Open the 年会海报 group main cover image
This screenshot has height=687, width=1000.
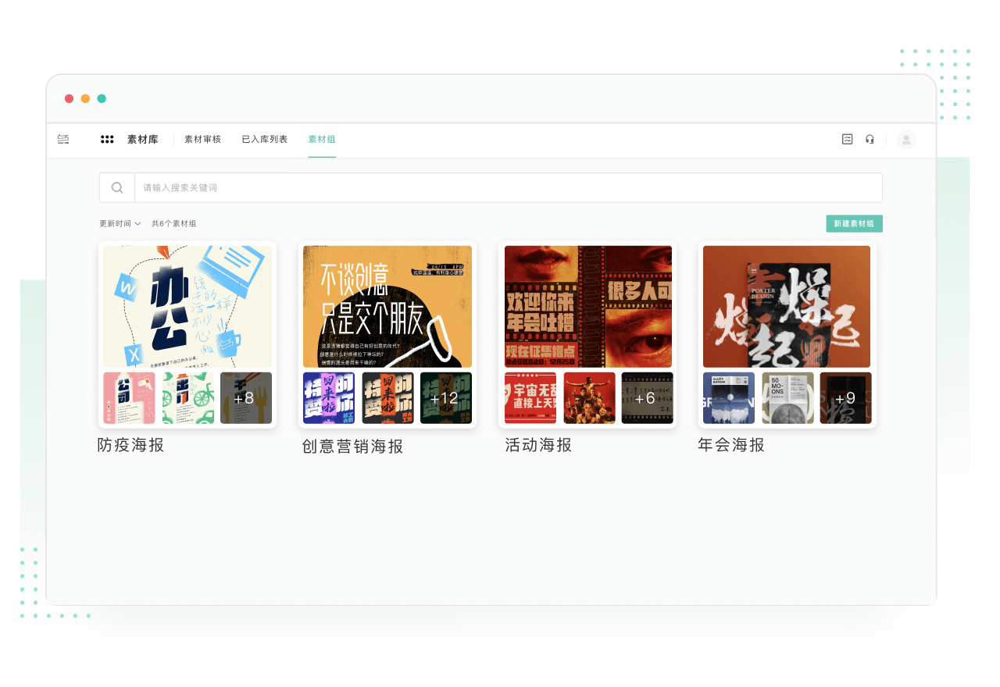click(x=787, y=307)
